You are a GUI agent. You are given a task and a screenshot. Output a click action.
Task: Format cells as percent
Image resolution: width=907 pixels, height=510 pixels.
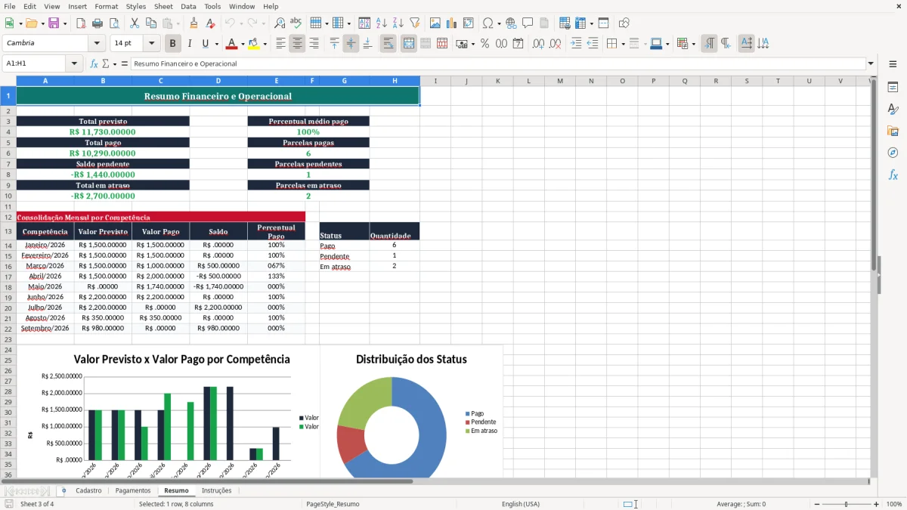click(x=484, y=44)
